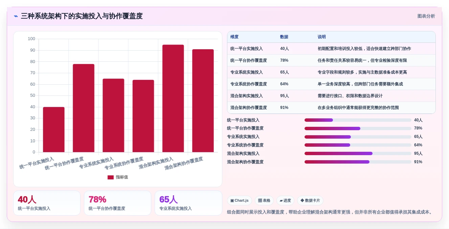Click the 混合架构协作覆盖度 91% progress bar

[358, 162]
